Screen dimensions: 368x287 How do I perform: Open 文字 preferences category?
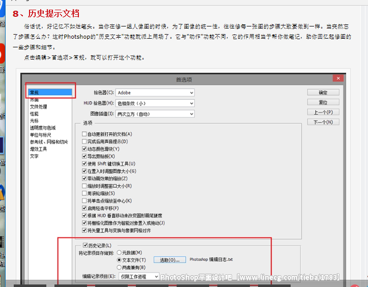(x=34, y=156)
